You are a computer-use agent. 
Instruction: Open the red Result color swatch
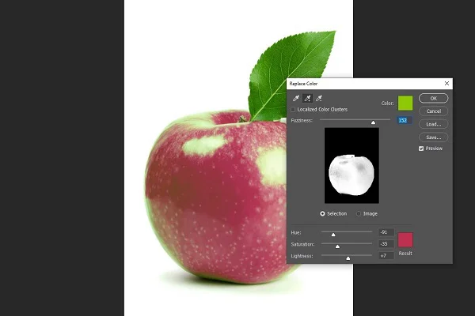(x=405, y=240)
